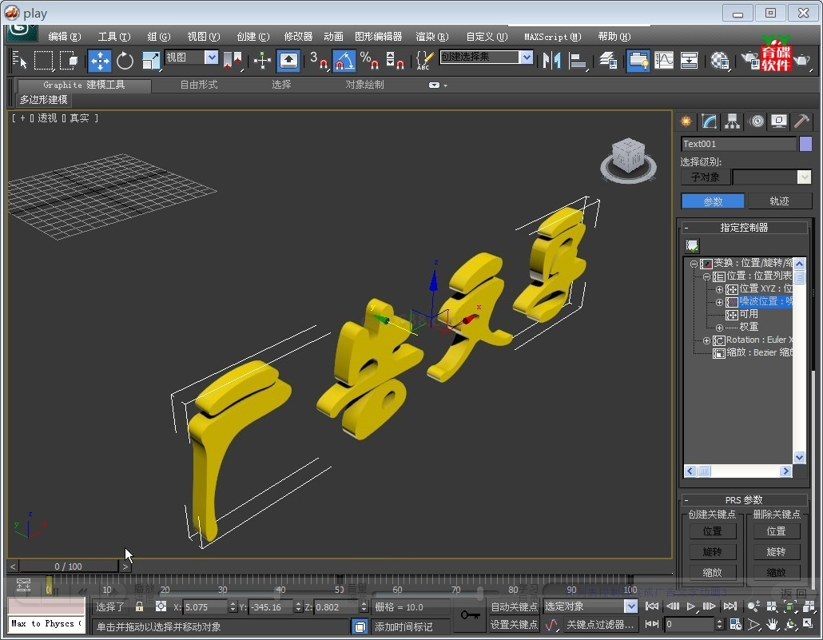Click the Play Animation button
The width and height of the screenshot is (823, 640).
click(691, 607)
